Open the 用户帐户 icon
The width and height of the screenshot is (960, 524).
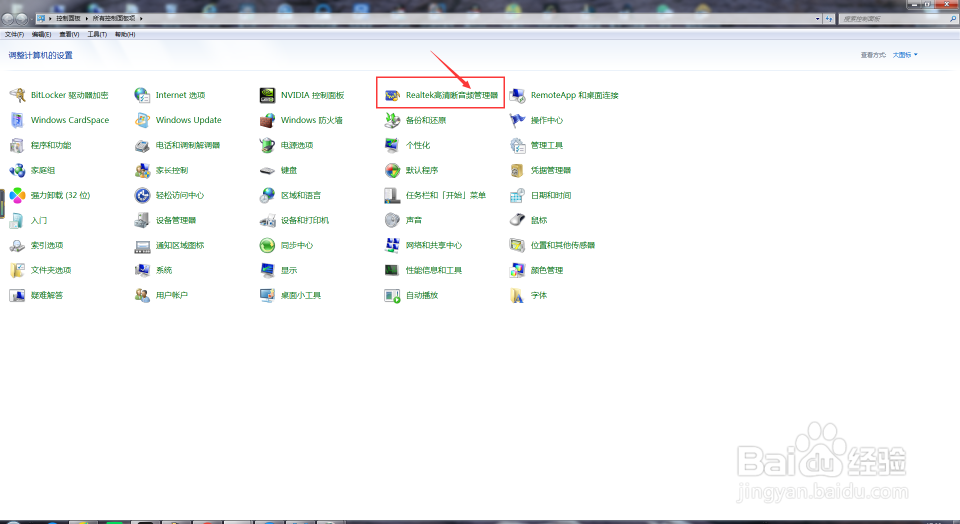click(142, 295)
